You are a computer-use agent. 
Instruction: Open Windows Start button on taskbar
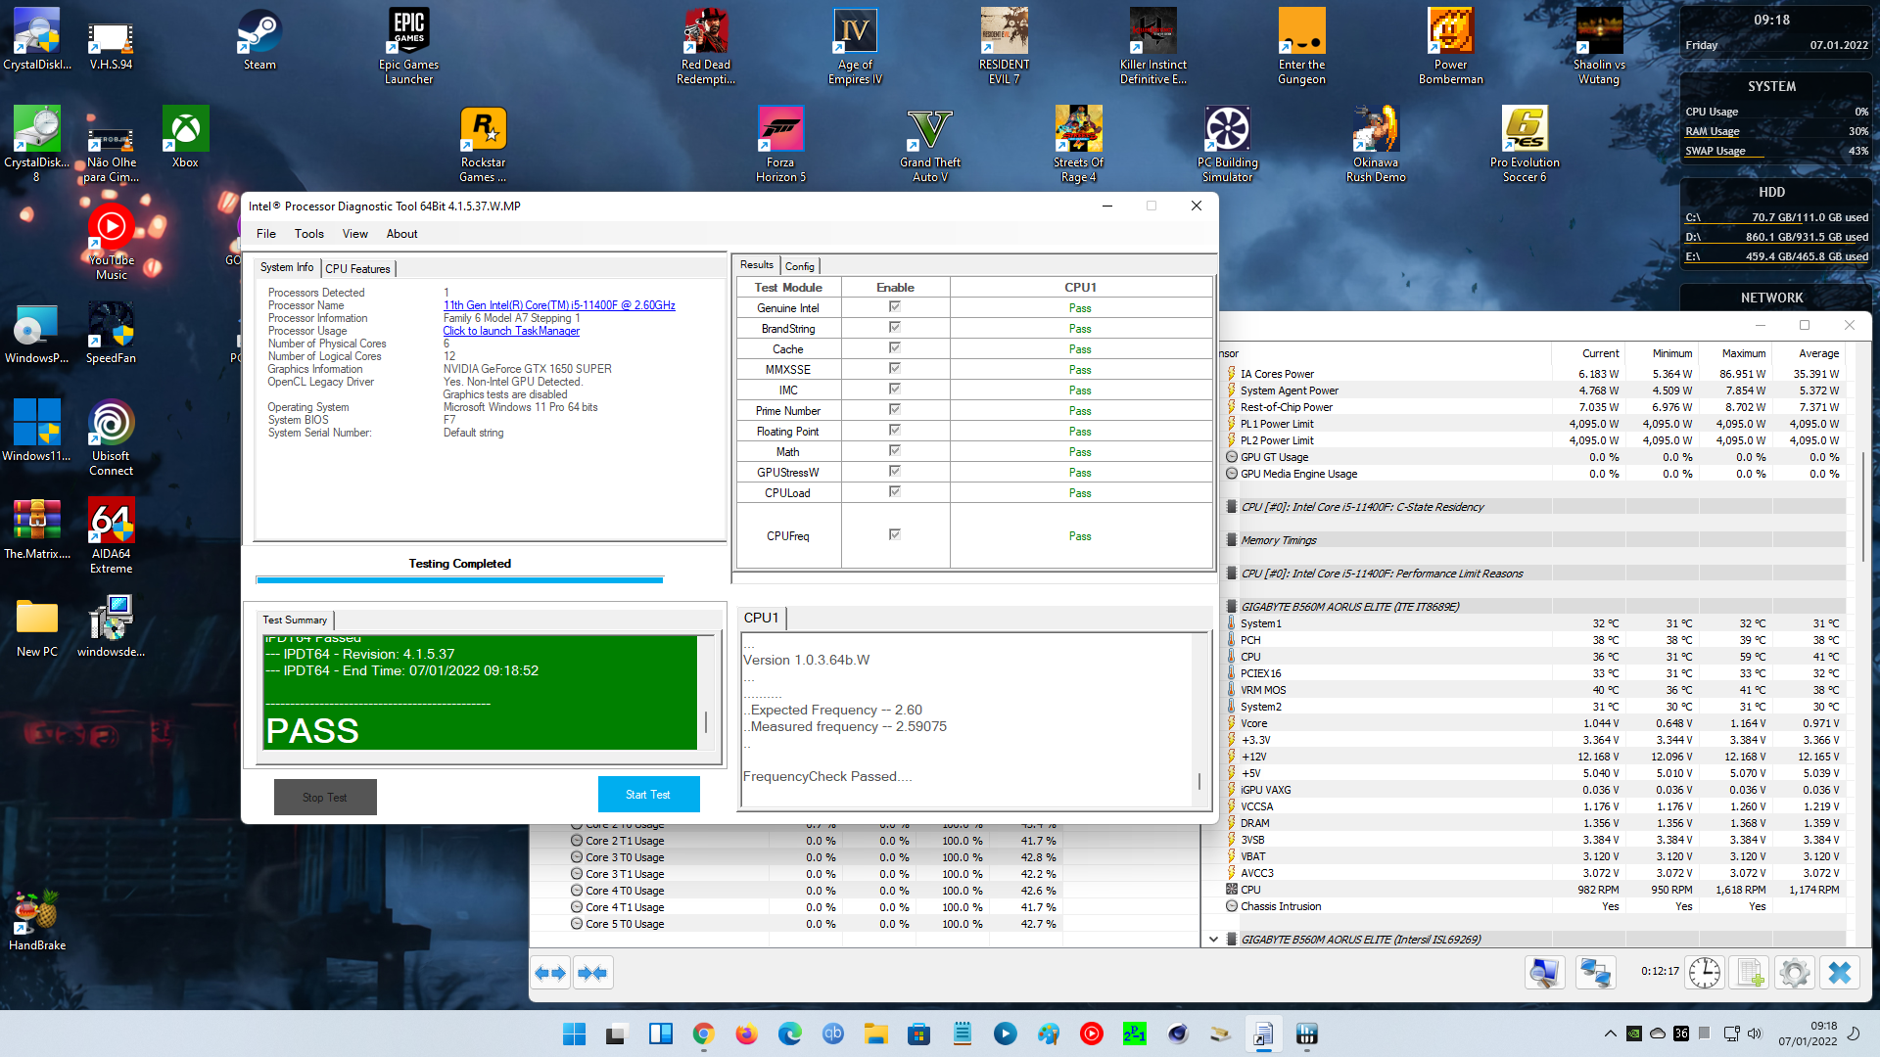click(575, 1034)
